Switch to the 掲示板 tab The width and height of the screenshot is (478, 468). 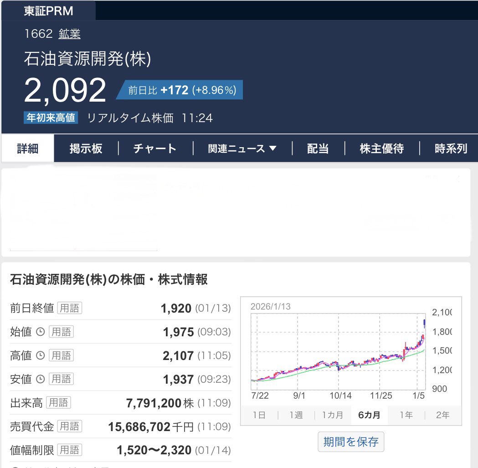(x=86, y=149)
